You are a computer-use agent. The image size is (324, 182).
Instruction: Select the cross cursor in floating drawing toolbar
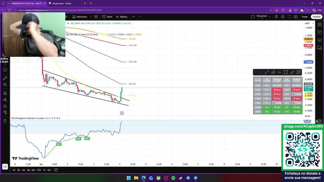tap(260, 72)
